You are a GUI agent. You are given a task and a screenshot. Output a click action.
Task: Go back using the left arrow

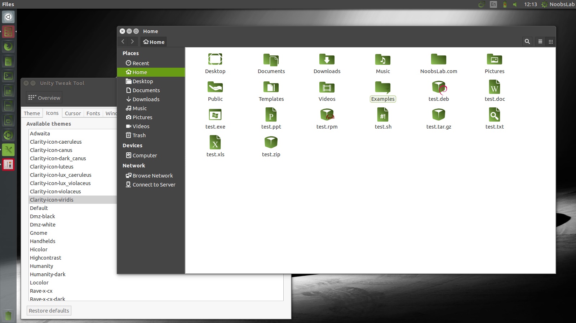(123, 41)
